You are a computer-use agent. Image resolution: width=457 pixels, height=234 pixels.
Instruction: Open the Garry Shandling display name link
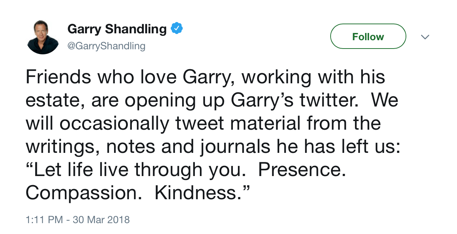(x=117, y=29)
